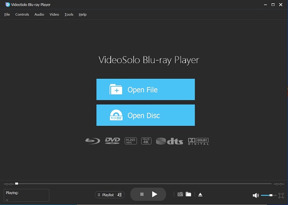Click the VideoSolo app logo icon
This screenshot has height=205, width=288.
(7, 5)
